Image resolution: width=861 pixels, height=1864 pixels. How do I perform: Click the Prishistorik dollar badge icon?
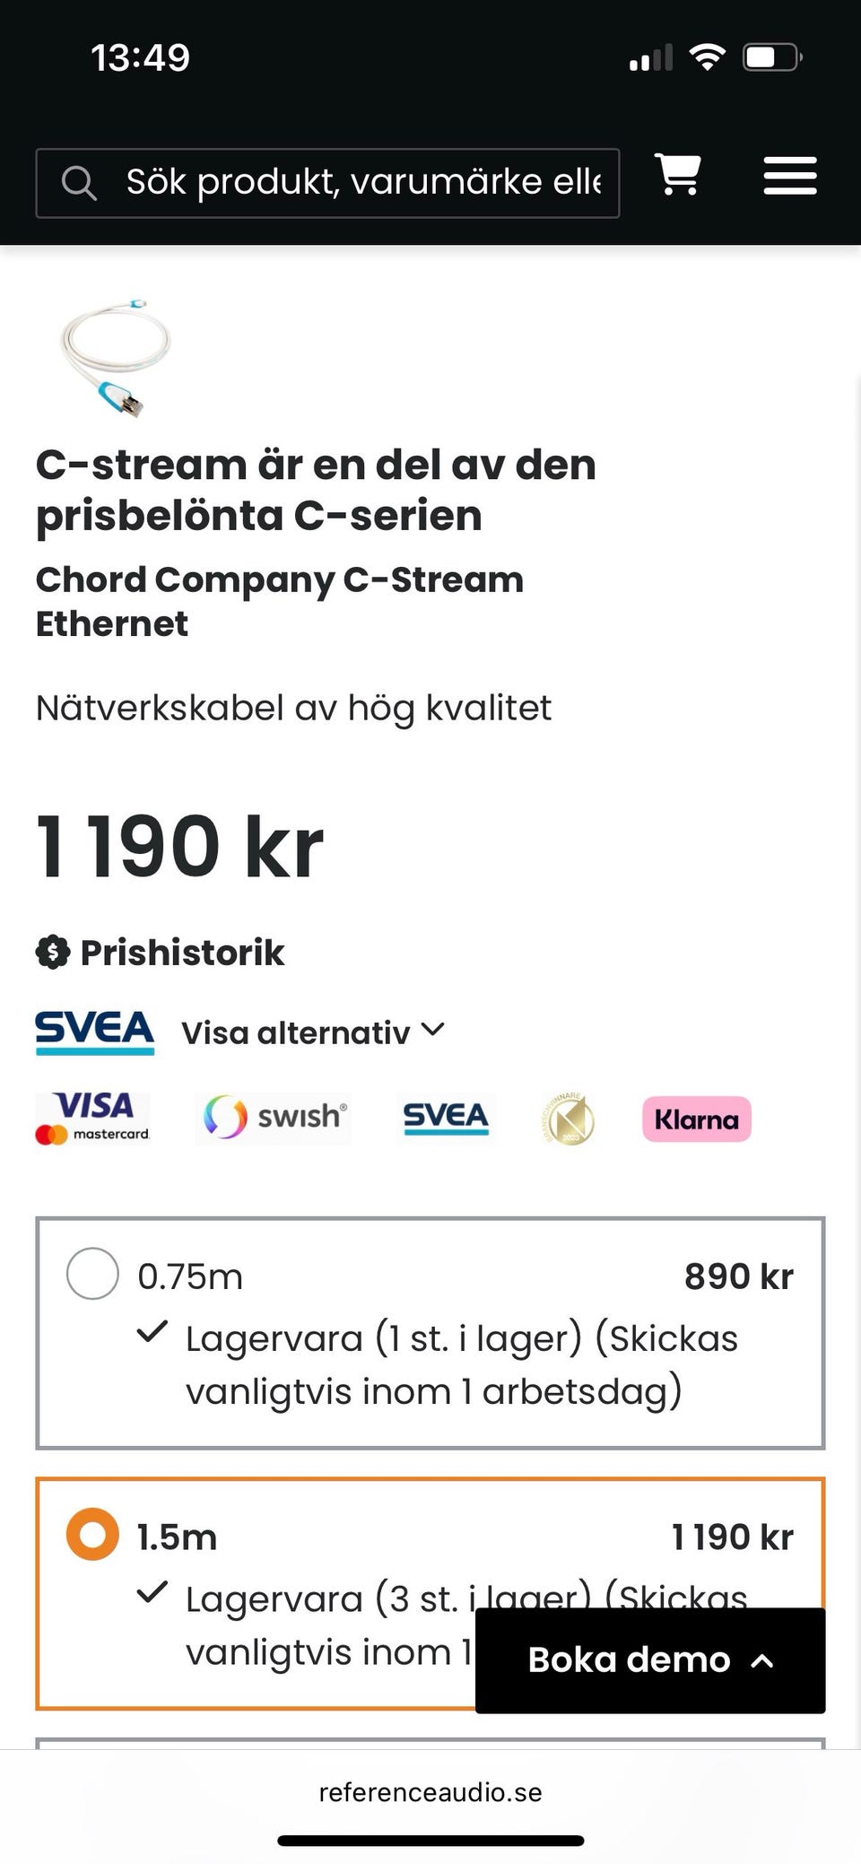point(53,953)
